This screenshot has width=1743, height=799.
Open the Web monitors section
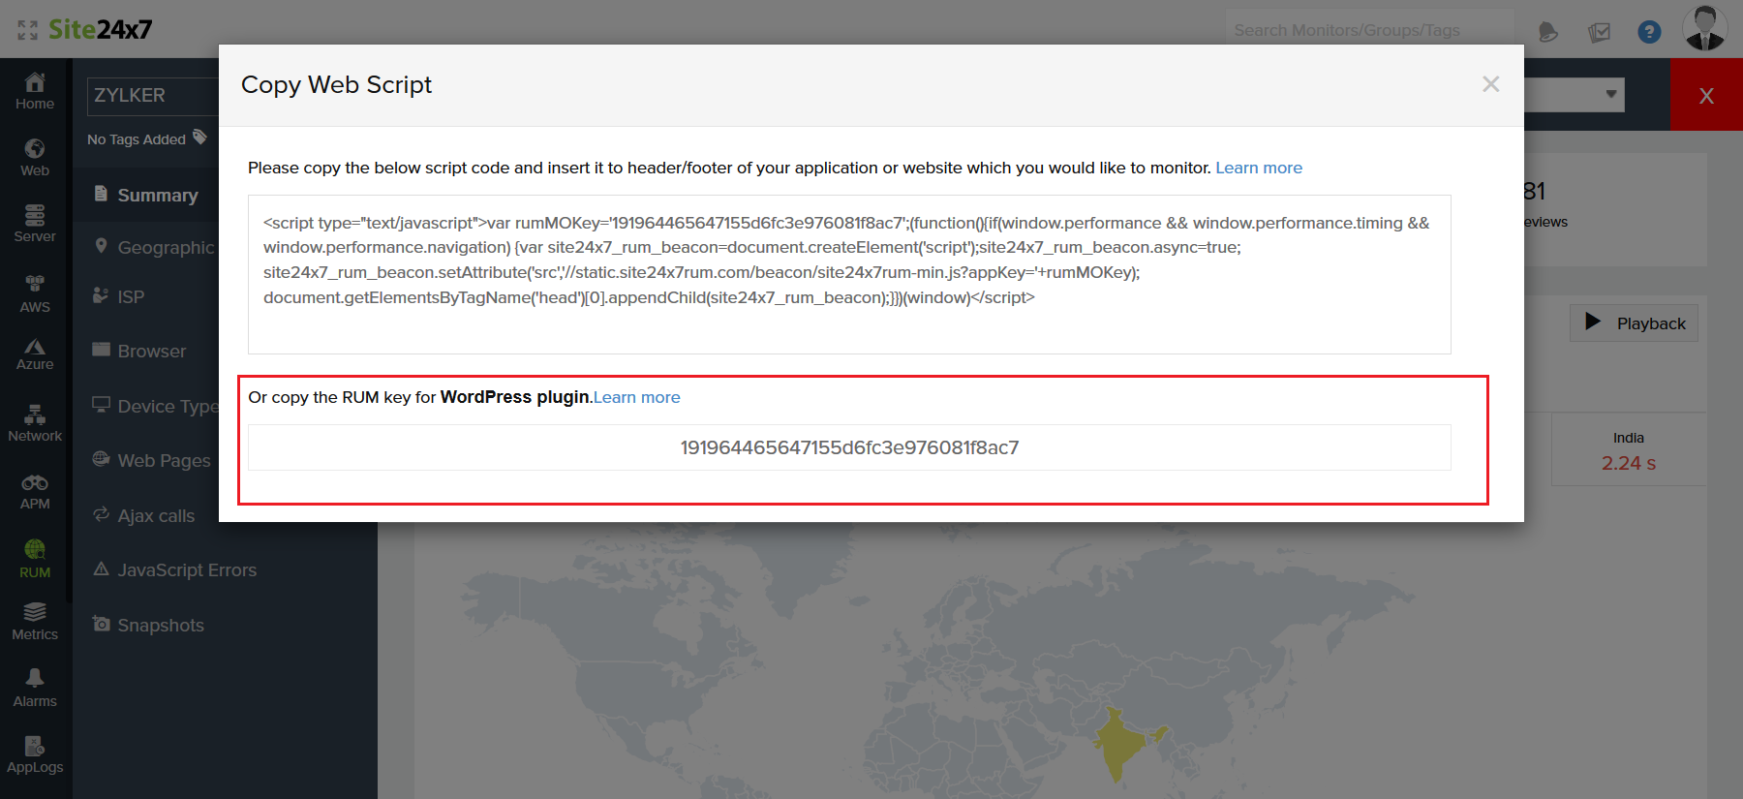pos(35,158)
